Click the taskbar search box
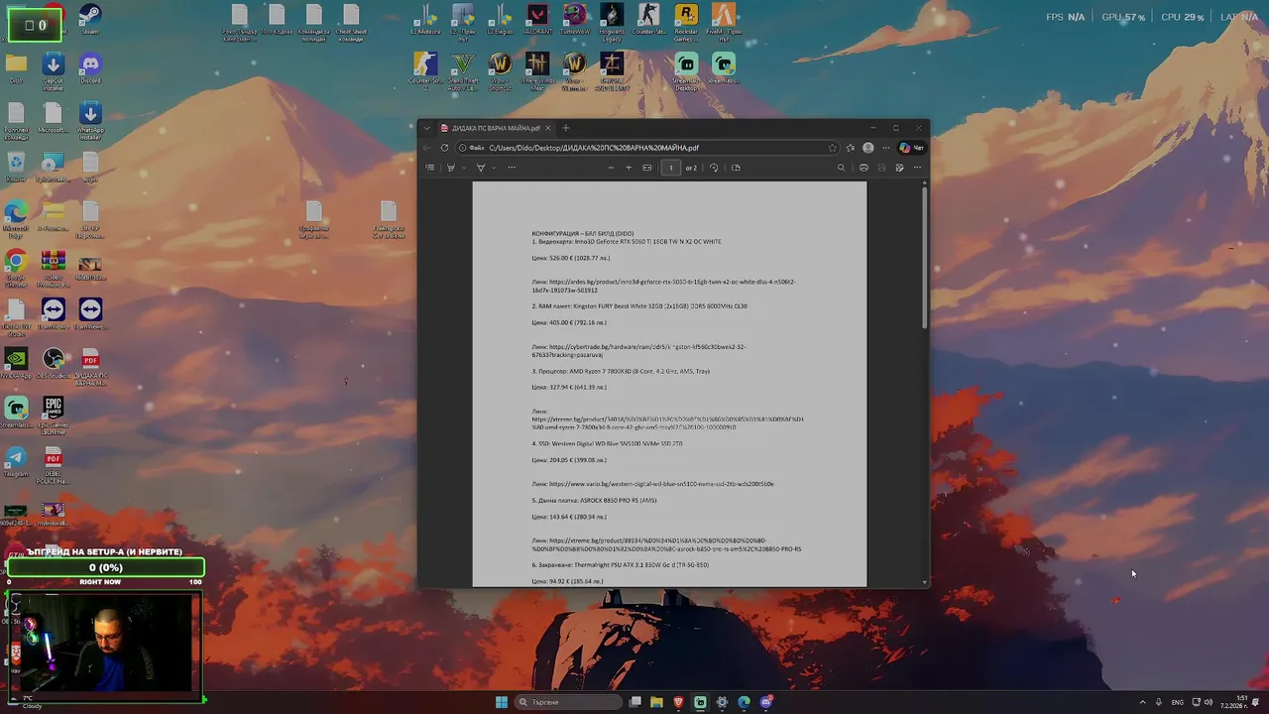This screenshot has height=714, width=1269. (569, 702)
